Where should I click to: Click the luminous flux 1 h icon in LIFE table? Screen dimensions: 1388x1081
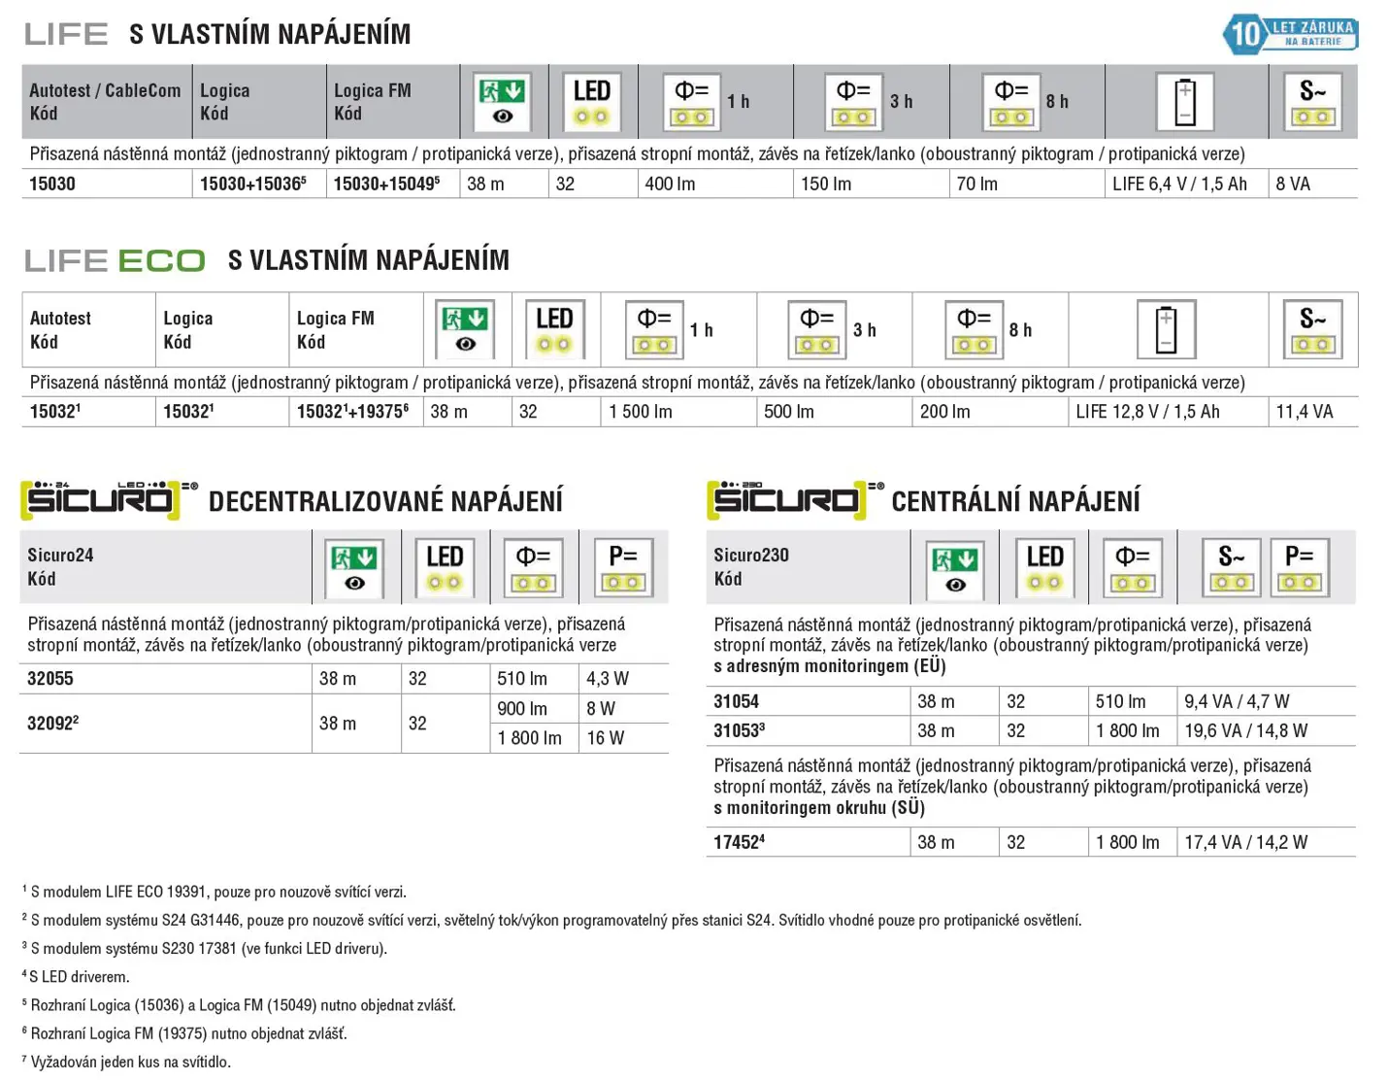click(692, 102)
